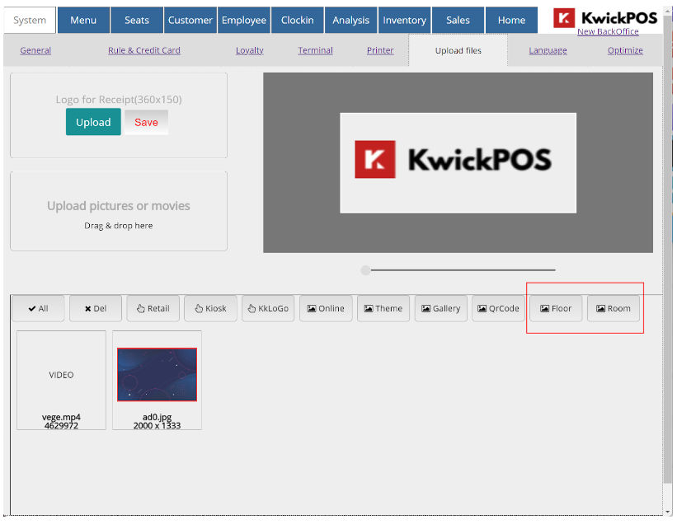Viewport: 677px width, 524px height.
Task: Open the Customer section
Action: tap(190, 21)
